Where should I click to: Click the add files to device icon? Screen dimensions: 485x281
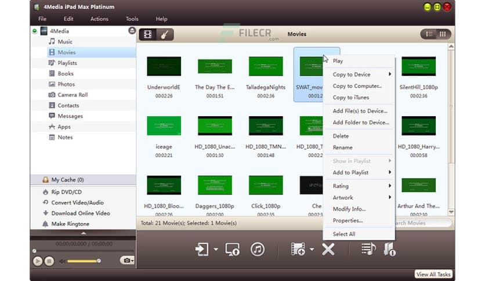298,249
